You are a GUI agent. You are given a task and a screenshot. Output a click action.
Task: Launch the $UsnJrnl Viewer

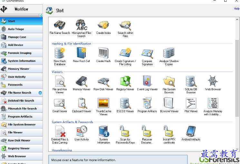click(x=169, y=103)
